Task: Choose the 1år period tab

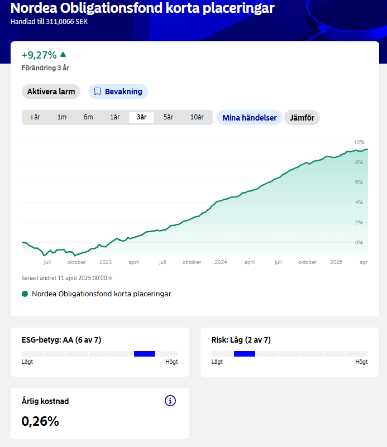Action: click(x=115, y=117)
